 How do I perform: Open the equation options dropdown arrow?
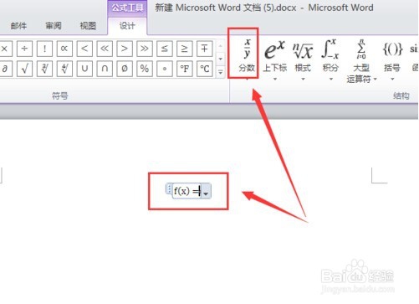tap(206, 192)
